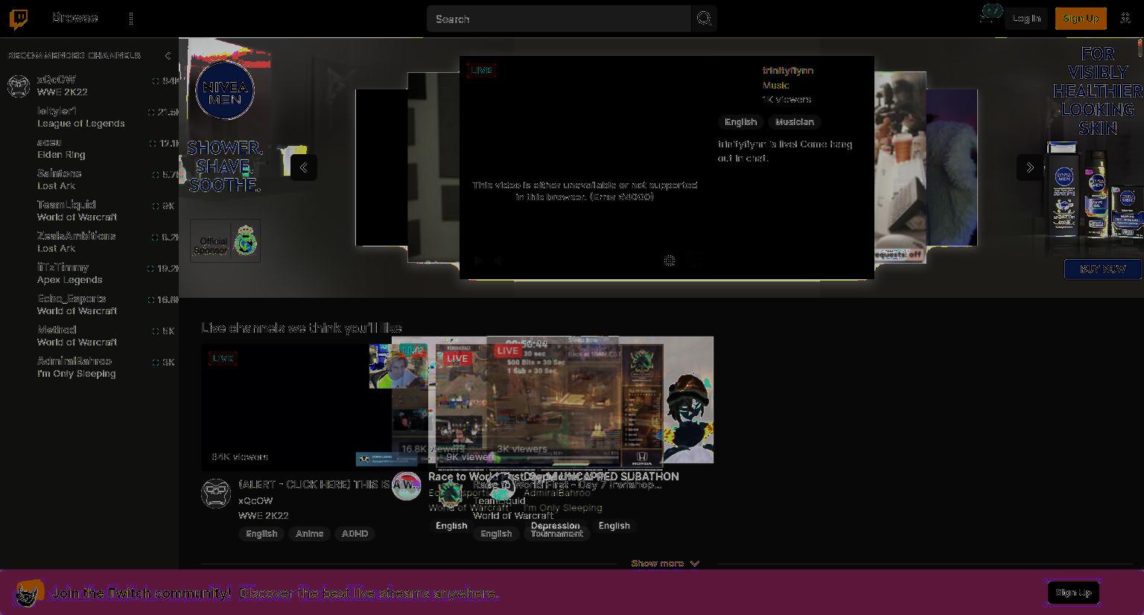The image size is (1144, 615).
Task: Select loltyler1 channel in sidebar
Action: (x=89, y=117)
